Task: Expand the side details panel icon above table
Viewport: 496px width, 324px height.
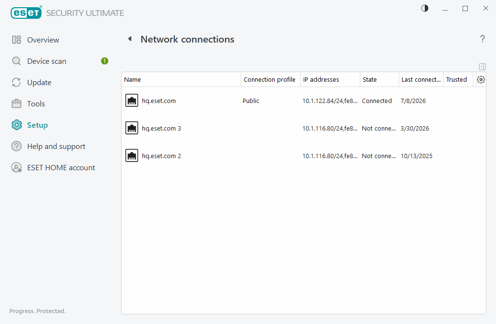Action: click(482, 67)
